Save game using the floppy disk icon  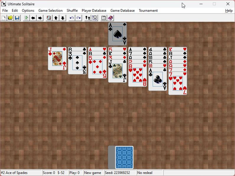[17, 18]
